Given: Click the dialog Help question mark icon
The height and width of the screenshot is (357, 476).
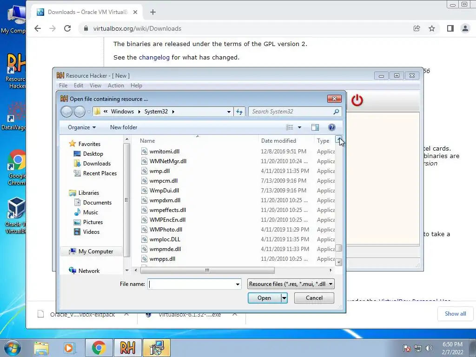Looking at the screenshot, I should 331,127.
